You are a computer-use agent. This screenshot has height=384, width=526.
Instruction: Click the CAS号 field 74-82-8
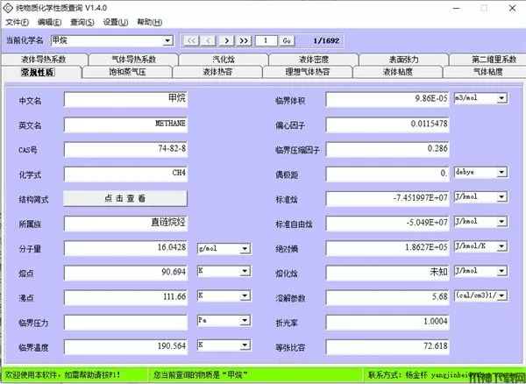pos(125,149)
